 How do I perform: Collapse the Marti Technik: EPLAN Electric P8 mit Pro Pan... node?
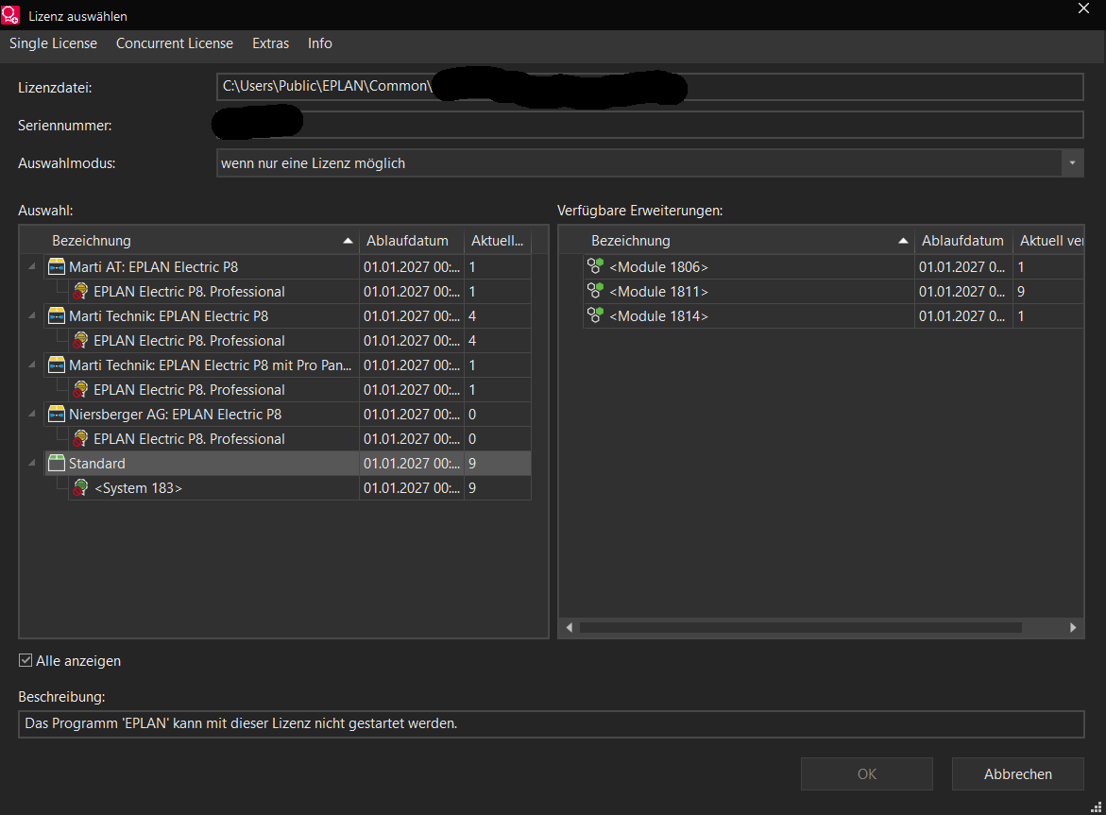pyautogui.click(x=32, y=365)
